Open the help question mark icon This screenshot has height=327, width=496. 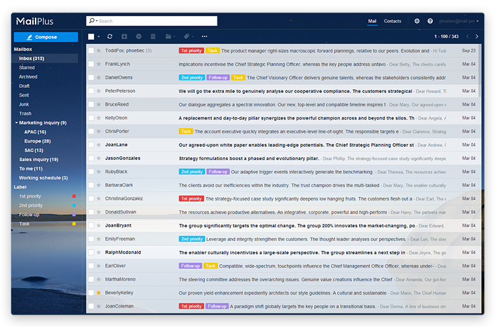pos(430,21)
